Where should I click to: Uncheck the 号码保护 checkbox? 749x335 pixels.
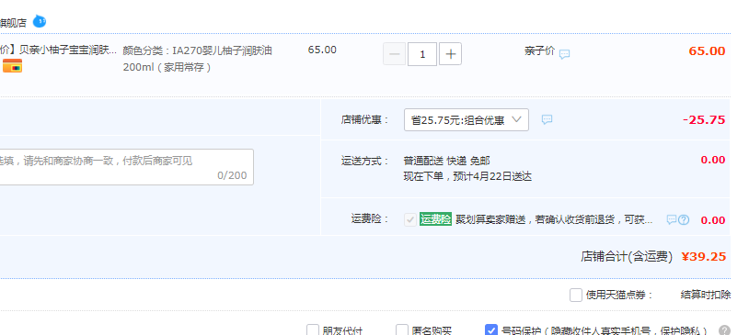click(x=491, y=329)
